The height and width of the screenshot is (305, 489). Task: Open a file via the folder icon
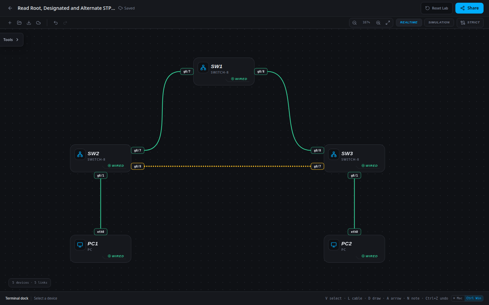click(19, 23)
